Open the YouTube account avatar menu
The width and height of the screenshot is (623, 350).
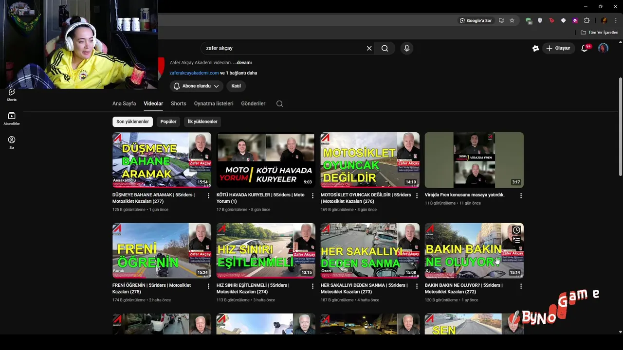pos(603,48)
